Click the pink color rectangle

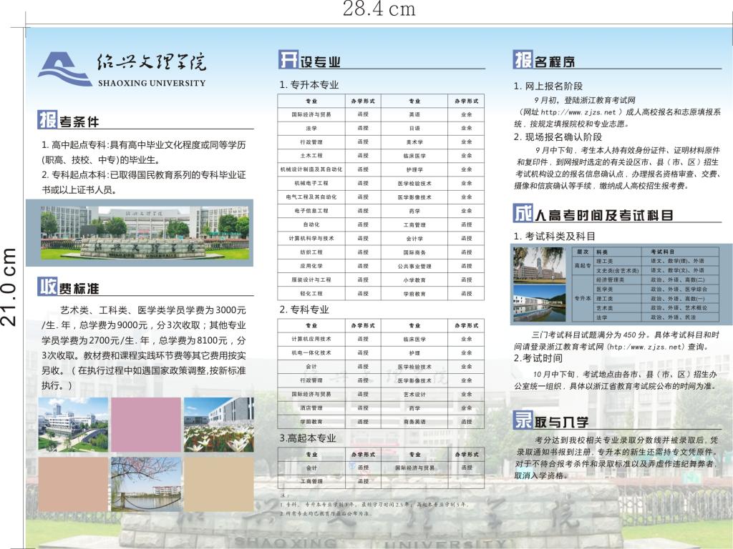pos(145,425)
